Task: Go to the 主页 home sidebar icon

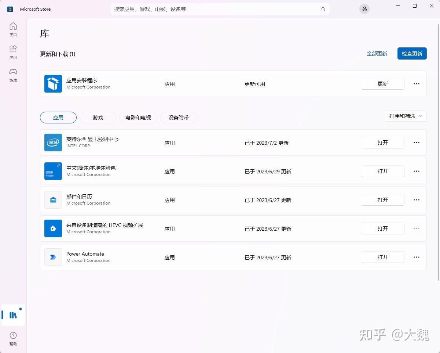Action: (13, 29)
